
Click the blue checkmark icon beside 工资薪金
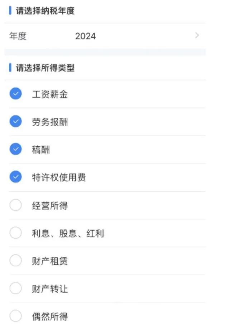[x=16, y=94]
